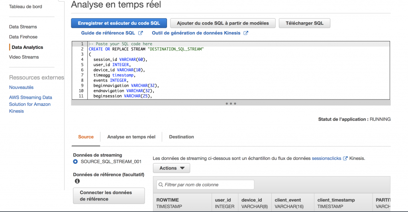Open Tableau de bord in the sidebar
The width and height of the screenshot is (408, 212).
point(25,7)
